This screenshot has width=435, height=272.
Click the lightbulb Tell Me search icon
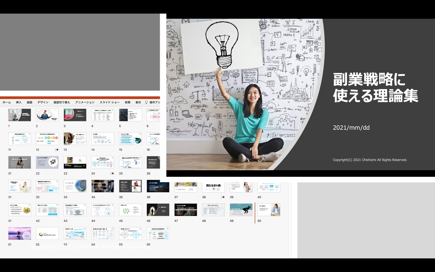coord(146,102)
